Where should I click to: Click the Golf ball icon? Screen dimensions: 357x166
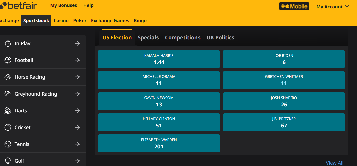[x=8, y=161]
